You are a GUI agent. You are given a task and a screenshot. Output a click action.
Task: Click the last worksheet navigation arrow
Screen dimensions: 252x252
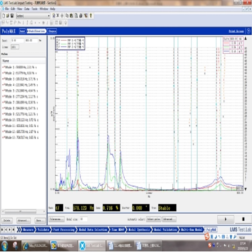pos(13,230)
